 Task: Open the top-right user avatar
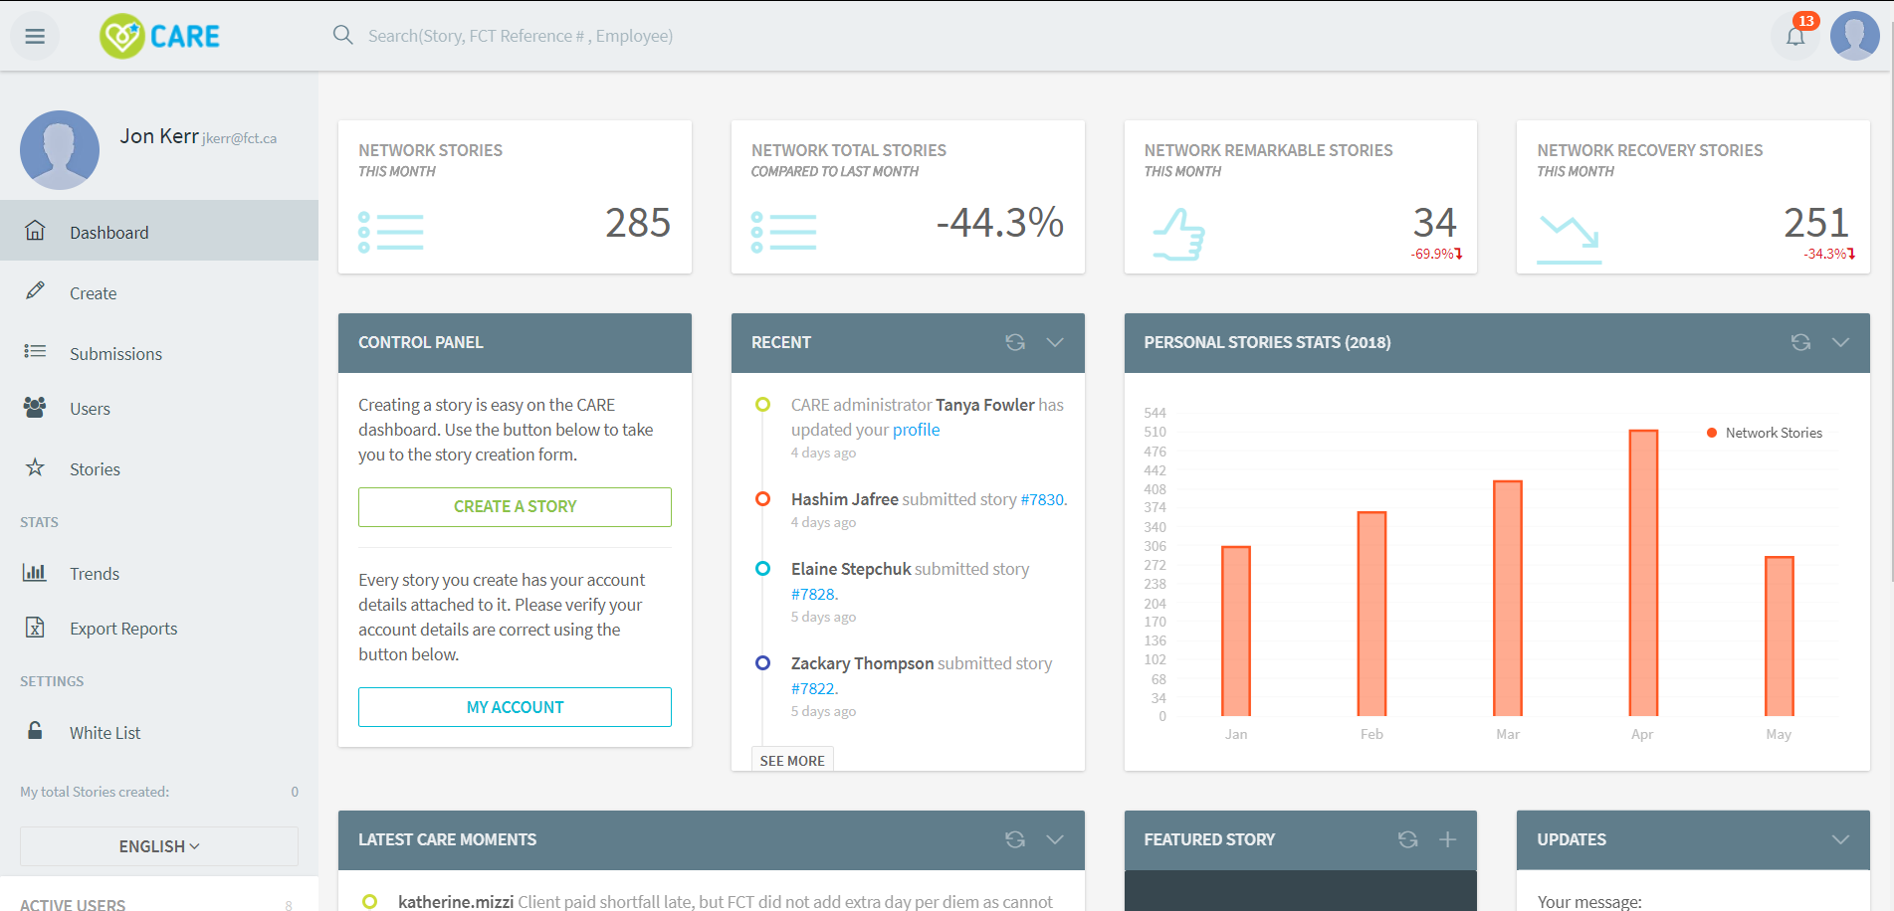tap(1854, 36)
